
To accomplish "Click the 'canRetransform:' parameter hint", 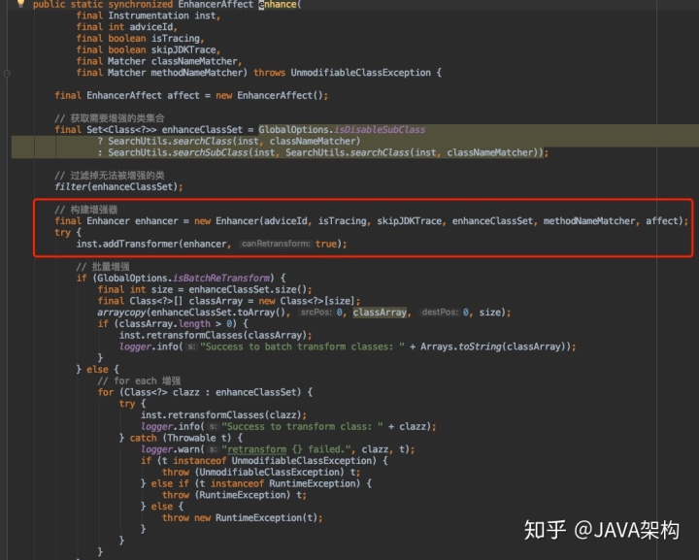I will (x=276, y=244).
